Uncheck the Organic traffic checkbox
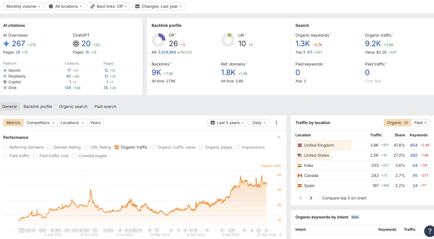434x239 pixels. coord(117,147)
